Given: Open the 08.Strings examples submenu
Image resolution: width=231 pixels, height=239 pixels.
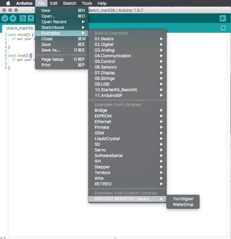Looking at the screenshot, I should (127, 78).
